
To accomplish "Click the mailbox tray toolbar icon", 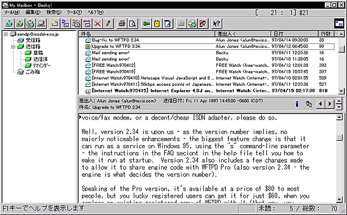I will pos(192,23).
